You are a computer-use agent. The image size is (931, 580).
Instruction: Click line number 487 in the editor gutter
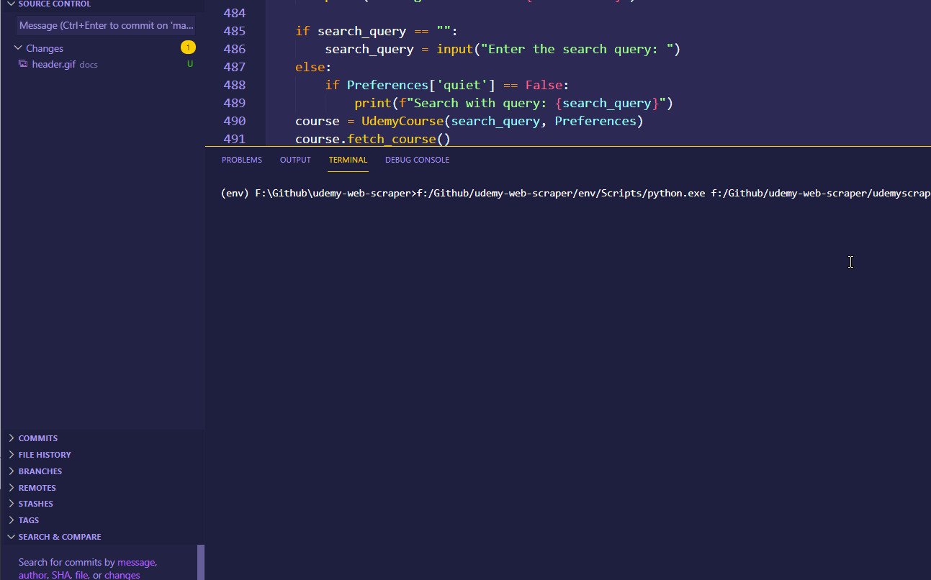(234, 67)
